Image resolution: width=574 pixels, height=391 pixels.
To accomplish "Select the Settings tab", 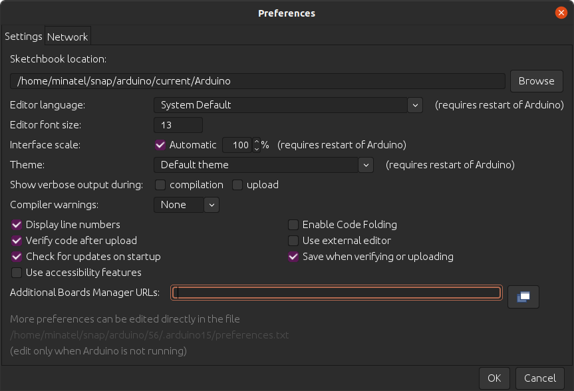I will [x=23, y=36].
